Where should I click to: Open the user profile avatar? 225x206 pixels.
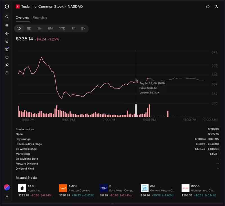[x=7, y=187]
